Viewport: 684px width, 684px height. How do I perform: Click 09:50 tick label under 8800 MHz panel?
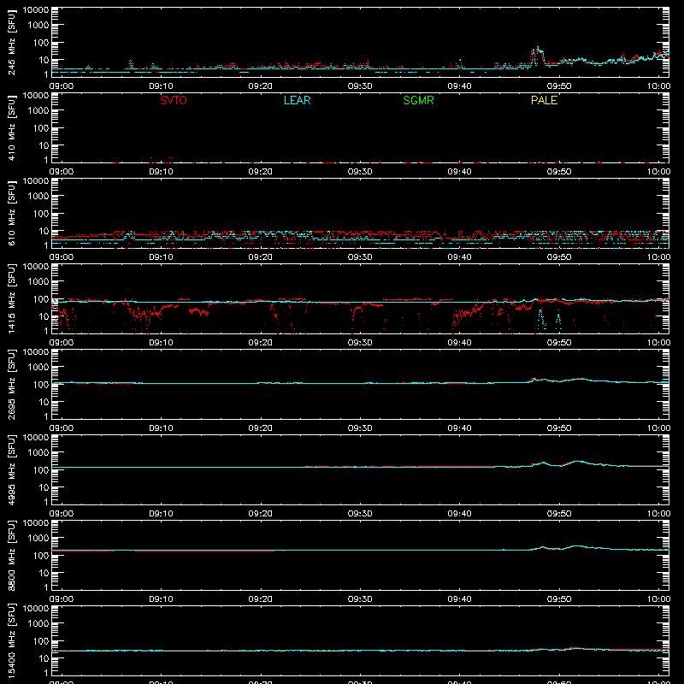coord(559,599)
